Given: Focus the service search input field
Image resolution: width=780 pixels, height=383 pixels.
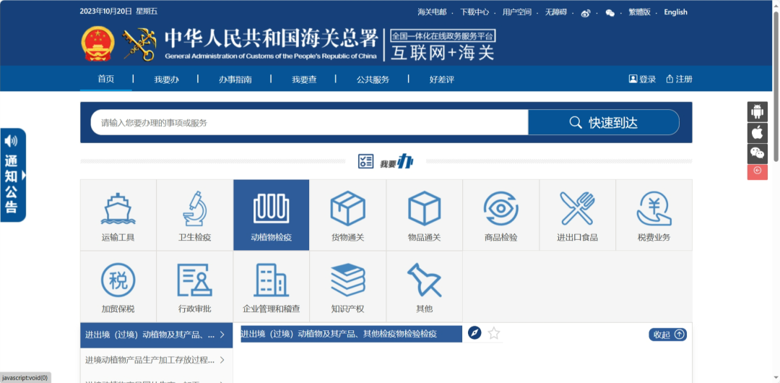Looking at the screenshot, I should (x=311, y=123).
